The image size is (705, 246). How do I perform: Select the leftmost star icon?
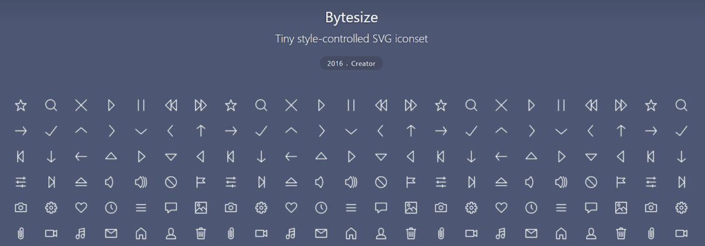(21, 105)
